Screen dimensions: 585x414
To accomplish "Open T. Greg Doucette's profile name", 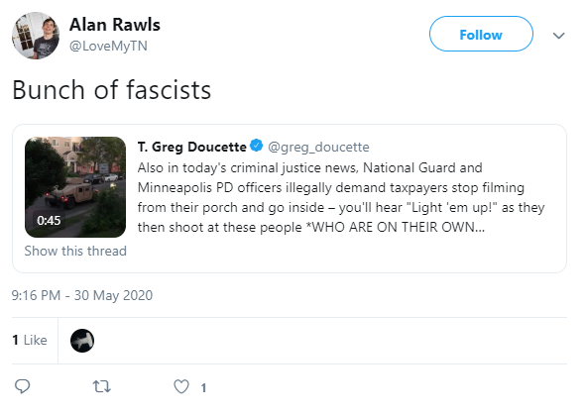I will [x=191, y=147].
